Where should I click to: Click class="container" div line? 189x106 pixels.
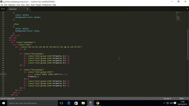[23, 42]
